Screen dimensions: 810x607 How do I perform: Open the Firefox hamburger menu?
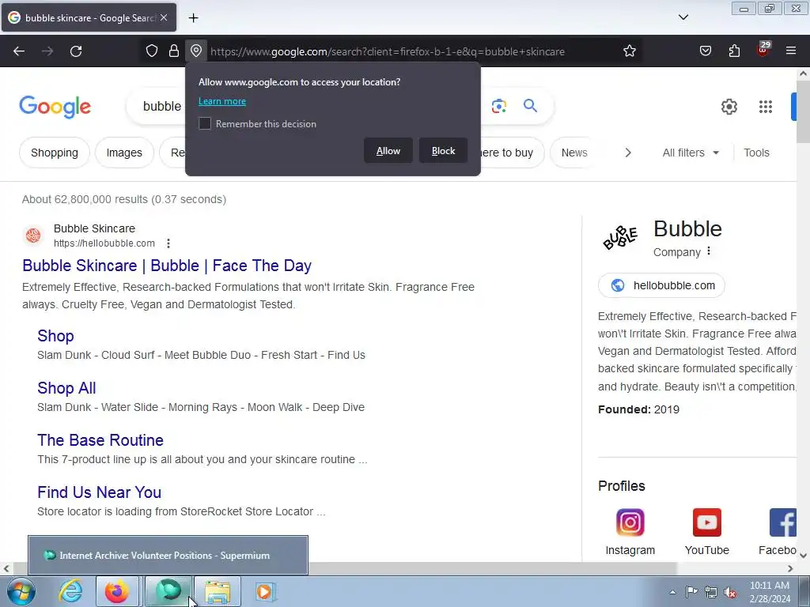(x=791, y=51)
